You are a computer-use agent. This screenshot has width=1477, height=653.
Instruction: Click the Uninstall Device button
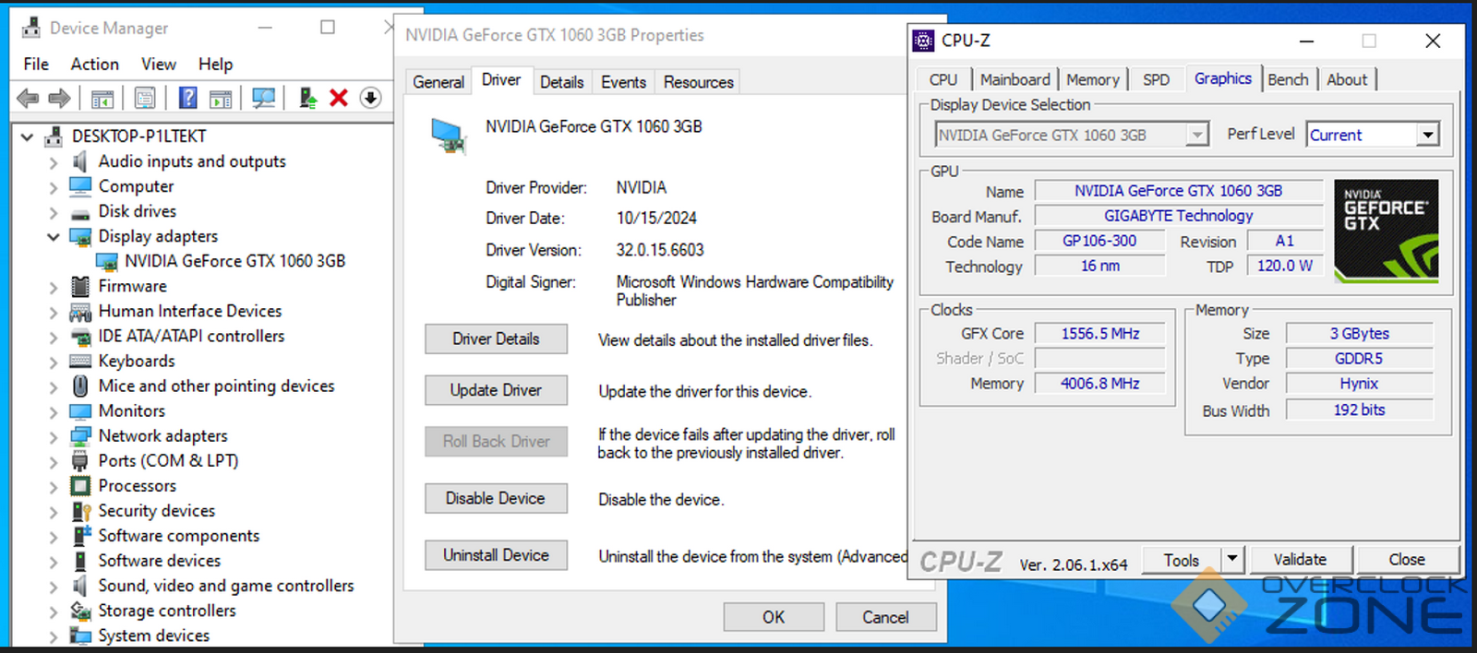coord(496,555)
